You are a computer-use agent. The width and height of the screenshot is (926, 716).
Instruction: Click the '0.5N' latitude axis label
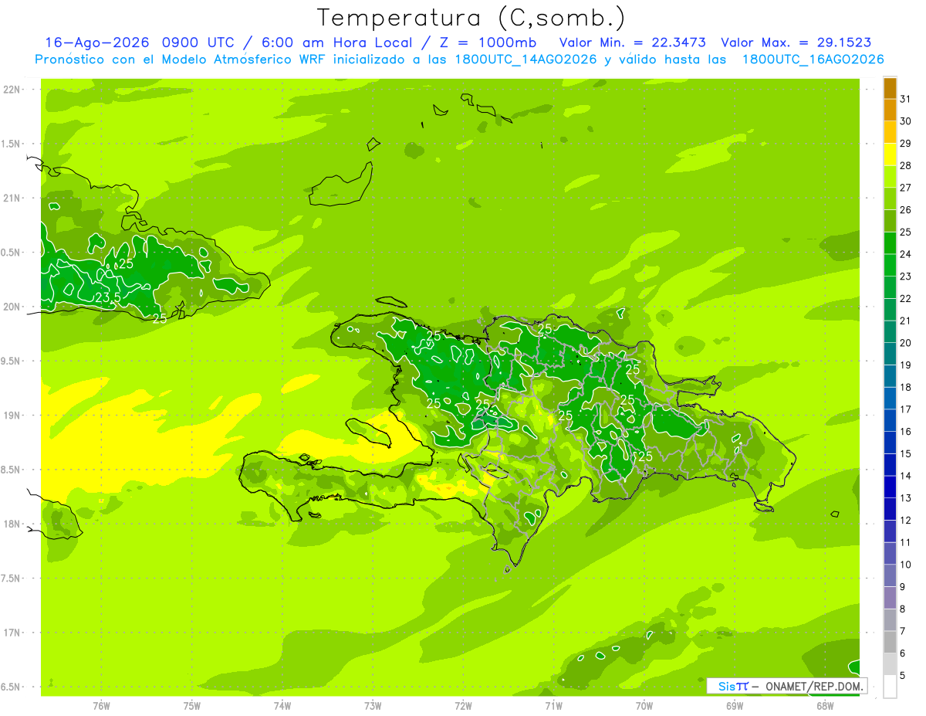pos(11,253)
